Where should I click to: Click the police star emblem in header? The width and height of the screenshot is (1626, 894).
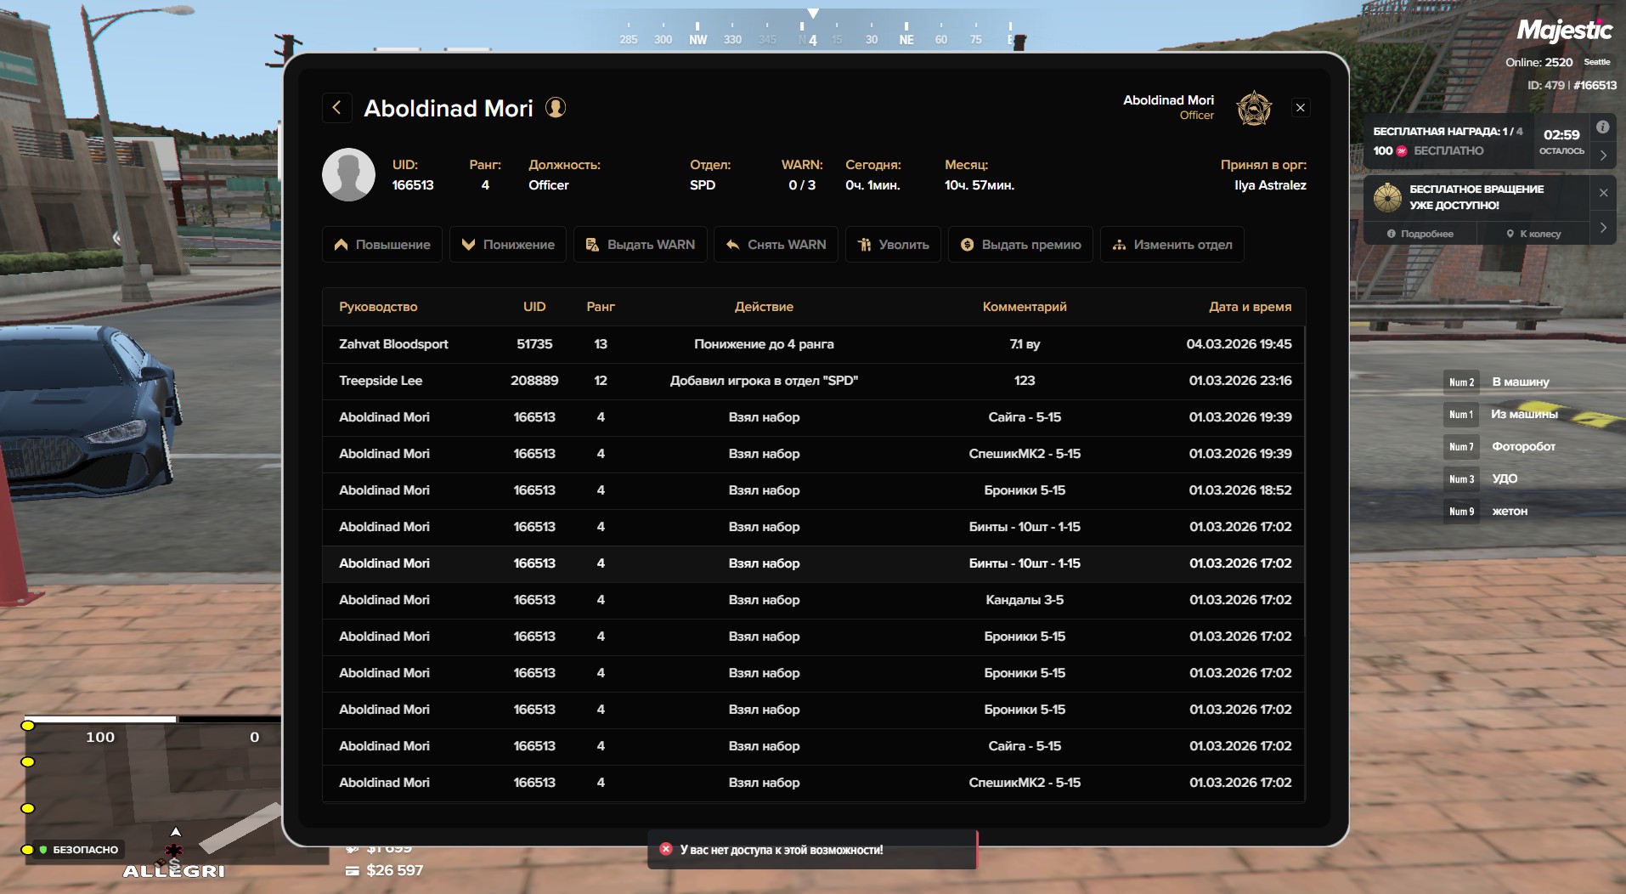(x=1253, y=109)
